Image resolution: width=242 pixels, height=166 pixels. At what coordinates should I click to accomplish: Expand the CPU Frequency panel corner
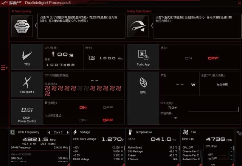point(68,164)
